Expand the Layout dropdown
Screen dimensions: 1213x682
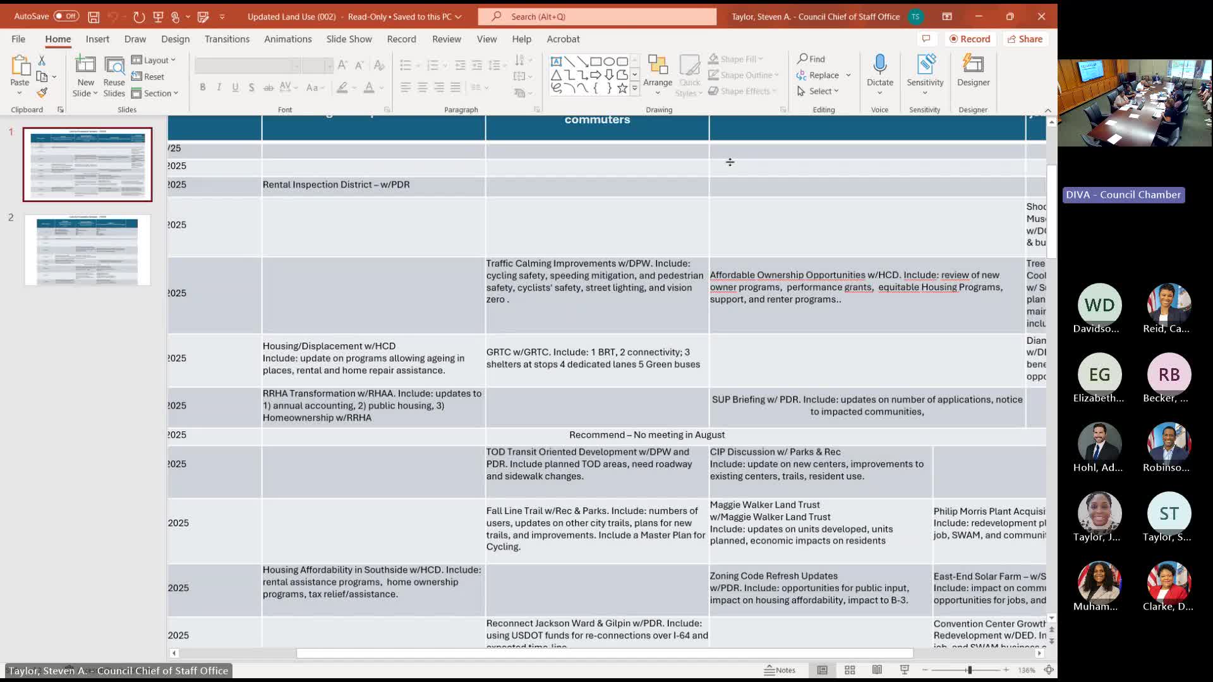(x=154, y=60)
